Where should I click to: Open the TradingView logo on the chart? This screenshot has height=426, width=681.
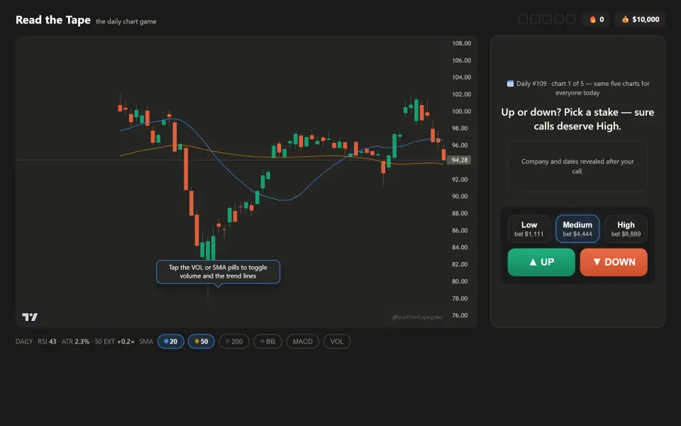30,317
